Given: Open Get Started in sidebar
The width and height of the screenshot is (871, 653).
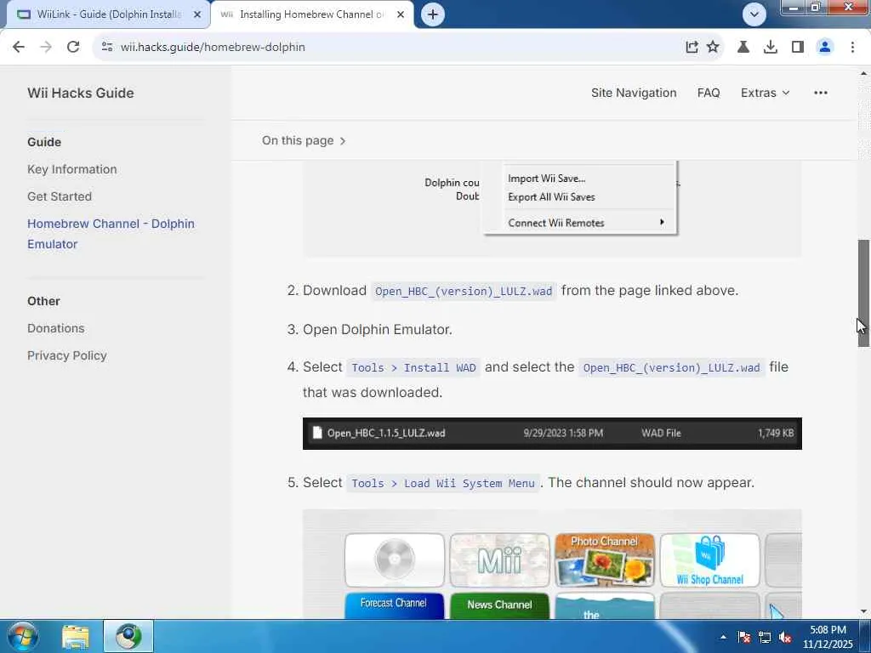Looking at the screenshot, I should tap(60, 196).
